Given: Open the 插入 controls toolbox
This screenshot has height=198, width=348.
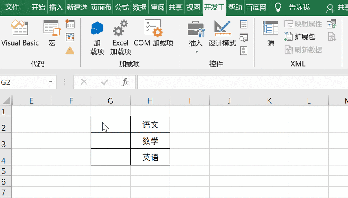Looking at the screenshot, I should [196, 33].
